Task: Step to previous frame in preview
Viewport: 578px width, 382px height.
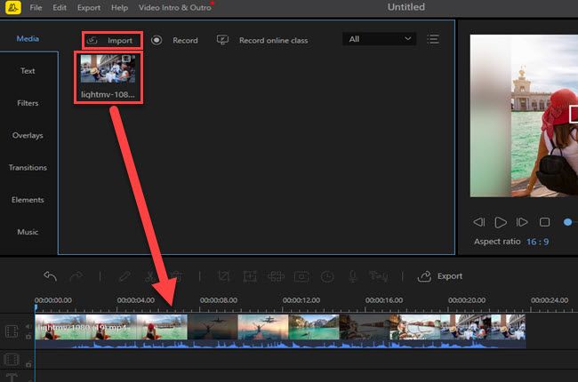Action: pyautogui.click(x=478, y=222)
